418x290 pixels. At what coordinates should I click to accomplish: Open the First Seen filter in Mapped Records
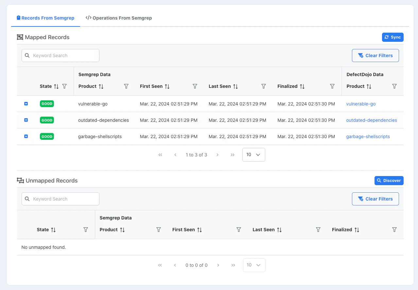(x=195, y=86)
